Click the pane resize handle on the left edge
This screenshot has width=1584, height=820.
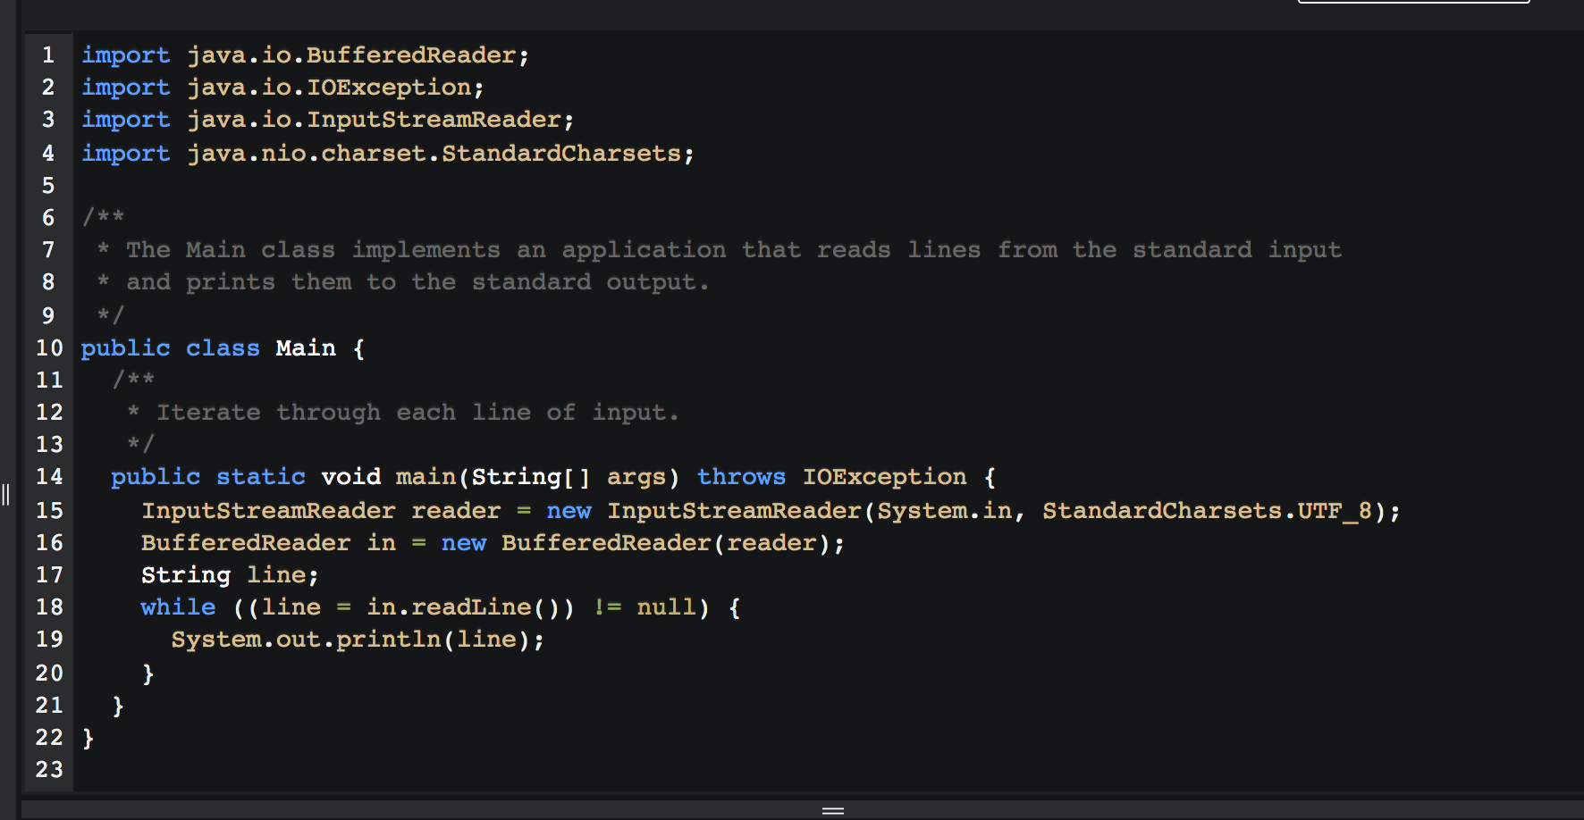[x=4, y=493]
